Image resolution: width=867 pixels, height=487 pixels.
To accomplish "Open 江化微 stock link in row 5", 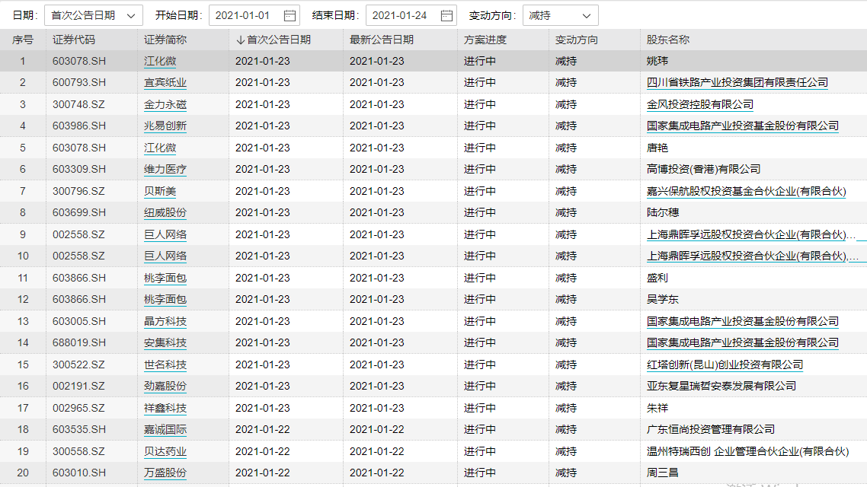I will pos(160,148).
